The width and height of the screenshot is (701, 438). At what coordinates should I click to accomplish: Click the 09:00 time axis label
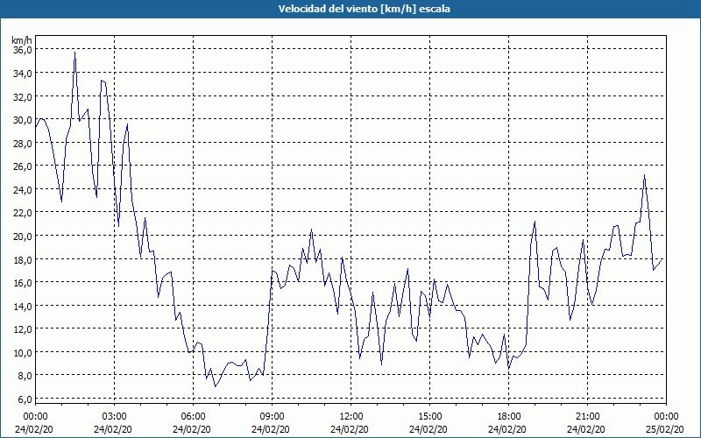(272, 417)
